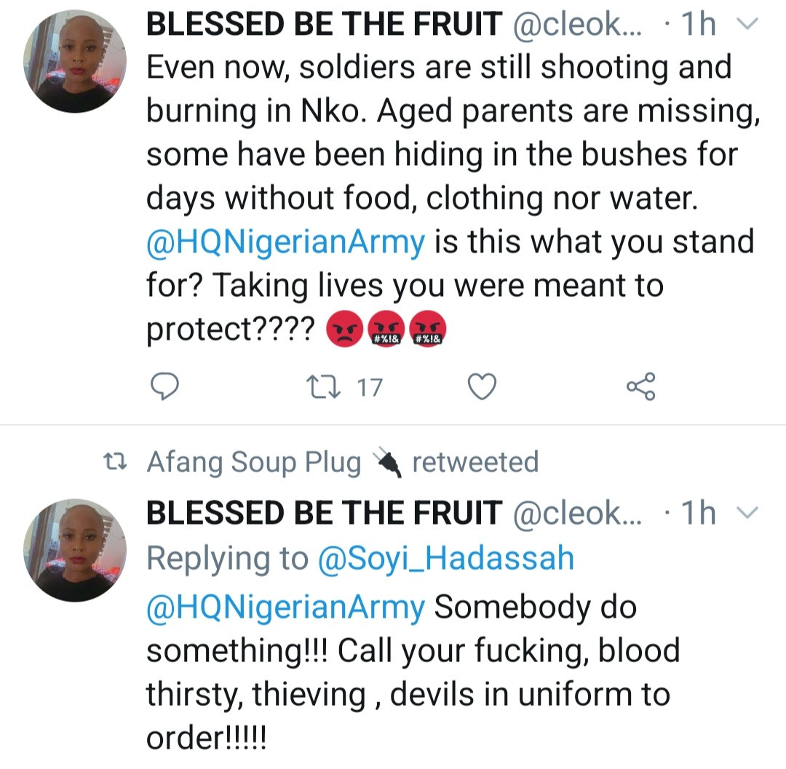
Task: Click the 1h timestamp on the second tweet
Action: click(696, 514)
